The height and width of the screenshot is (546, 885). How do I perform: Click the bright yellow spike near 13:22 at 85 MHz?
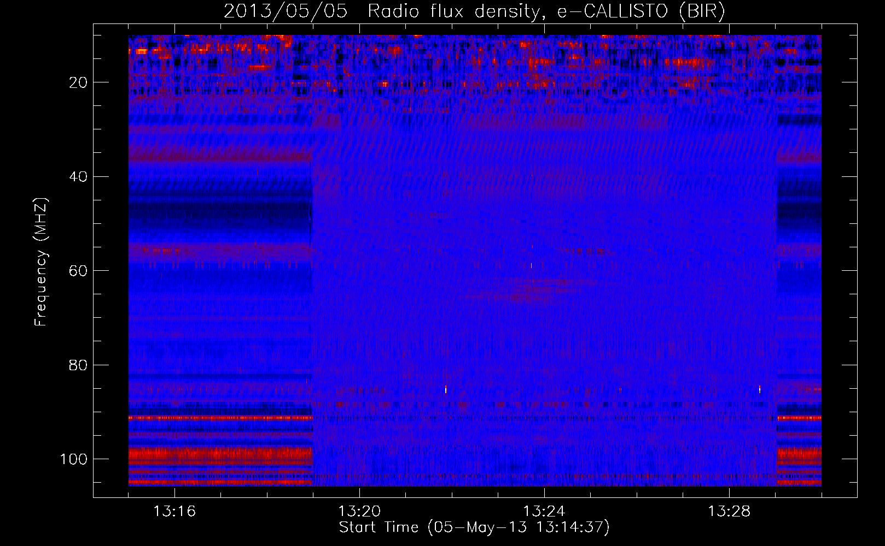(446, 389)
